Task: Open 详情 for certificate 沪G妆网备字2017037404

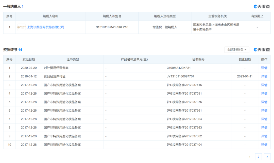Action: [x=264, y=145]
